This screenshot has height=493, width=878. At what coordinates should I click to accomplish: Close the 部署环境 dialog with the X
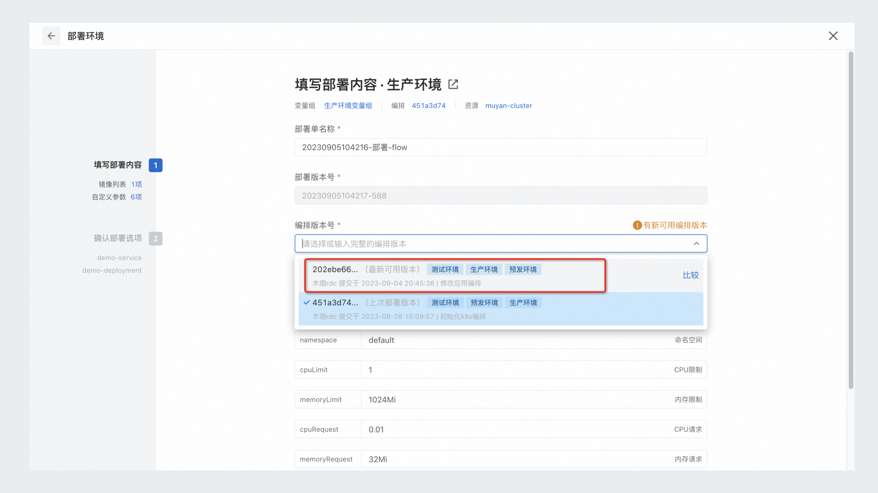click(833, 36)
